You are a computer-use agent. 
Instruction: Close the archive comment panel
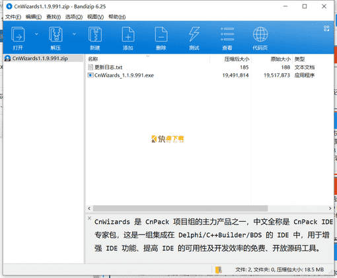[x=89, y=218]
